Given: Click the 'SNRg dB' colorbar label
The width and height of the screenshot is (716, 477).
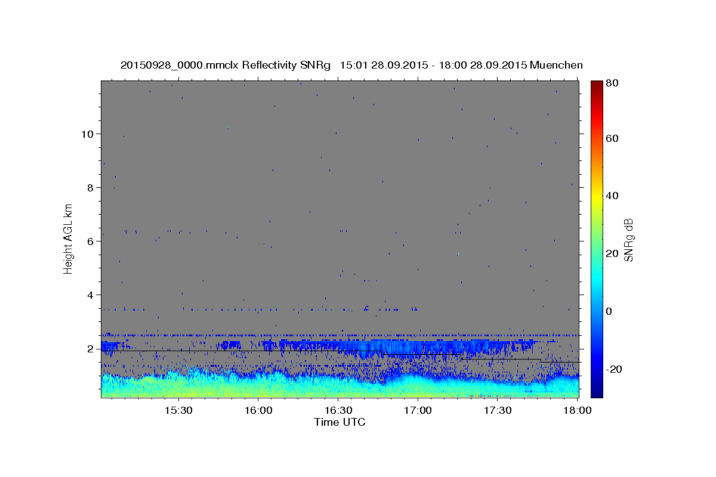Looking at the screenshot, I should click(628, 240).
